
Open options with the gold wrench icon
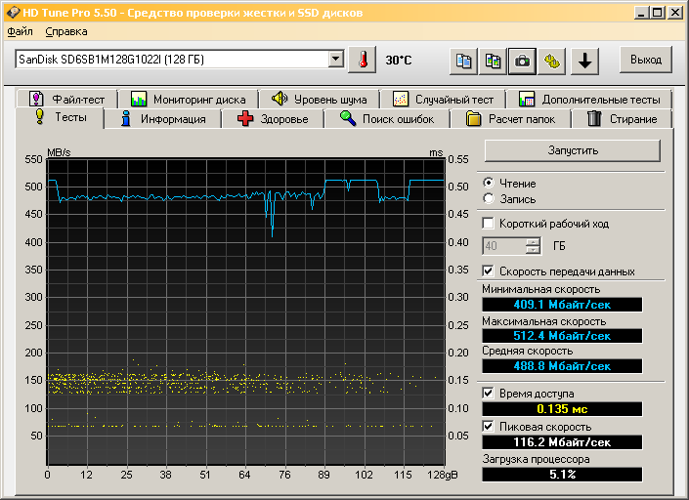point(553,61)
